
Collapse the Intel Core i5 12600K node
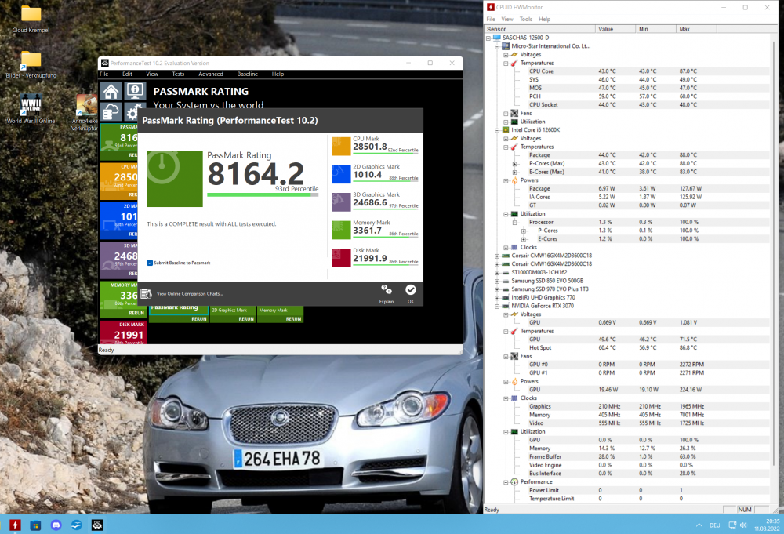[x=497, y=129]
